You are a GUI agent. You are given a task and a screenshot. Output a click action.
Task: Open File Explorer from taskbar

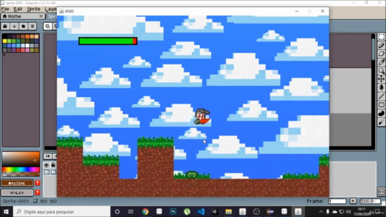[229, 212]
